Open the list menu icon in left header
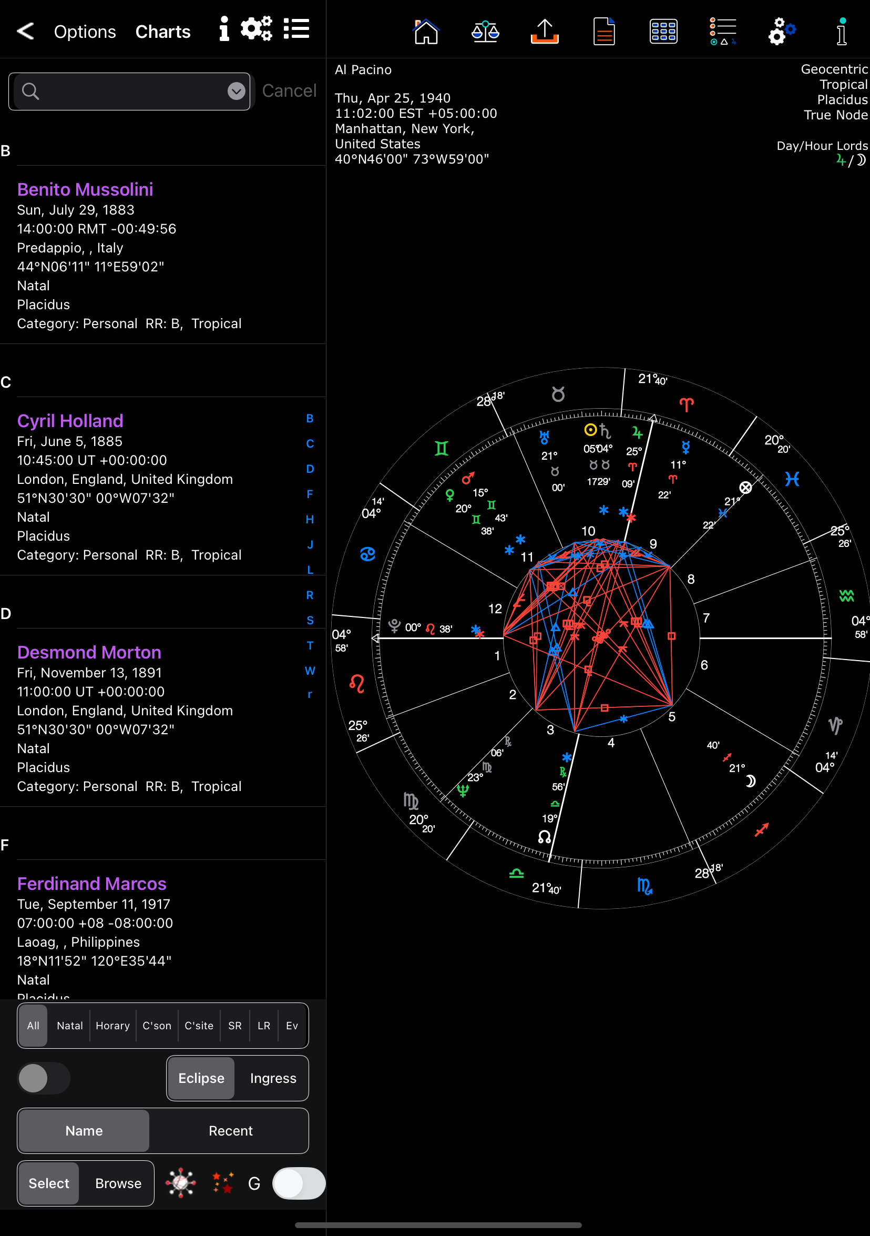The height and width of the screenshot is (1236, 870). pos(296,29)
